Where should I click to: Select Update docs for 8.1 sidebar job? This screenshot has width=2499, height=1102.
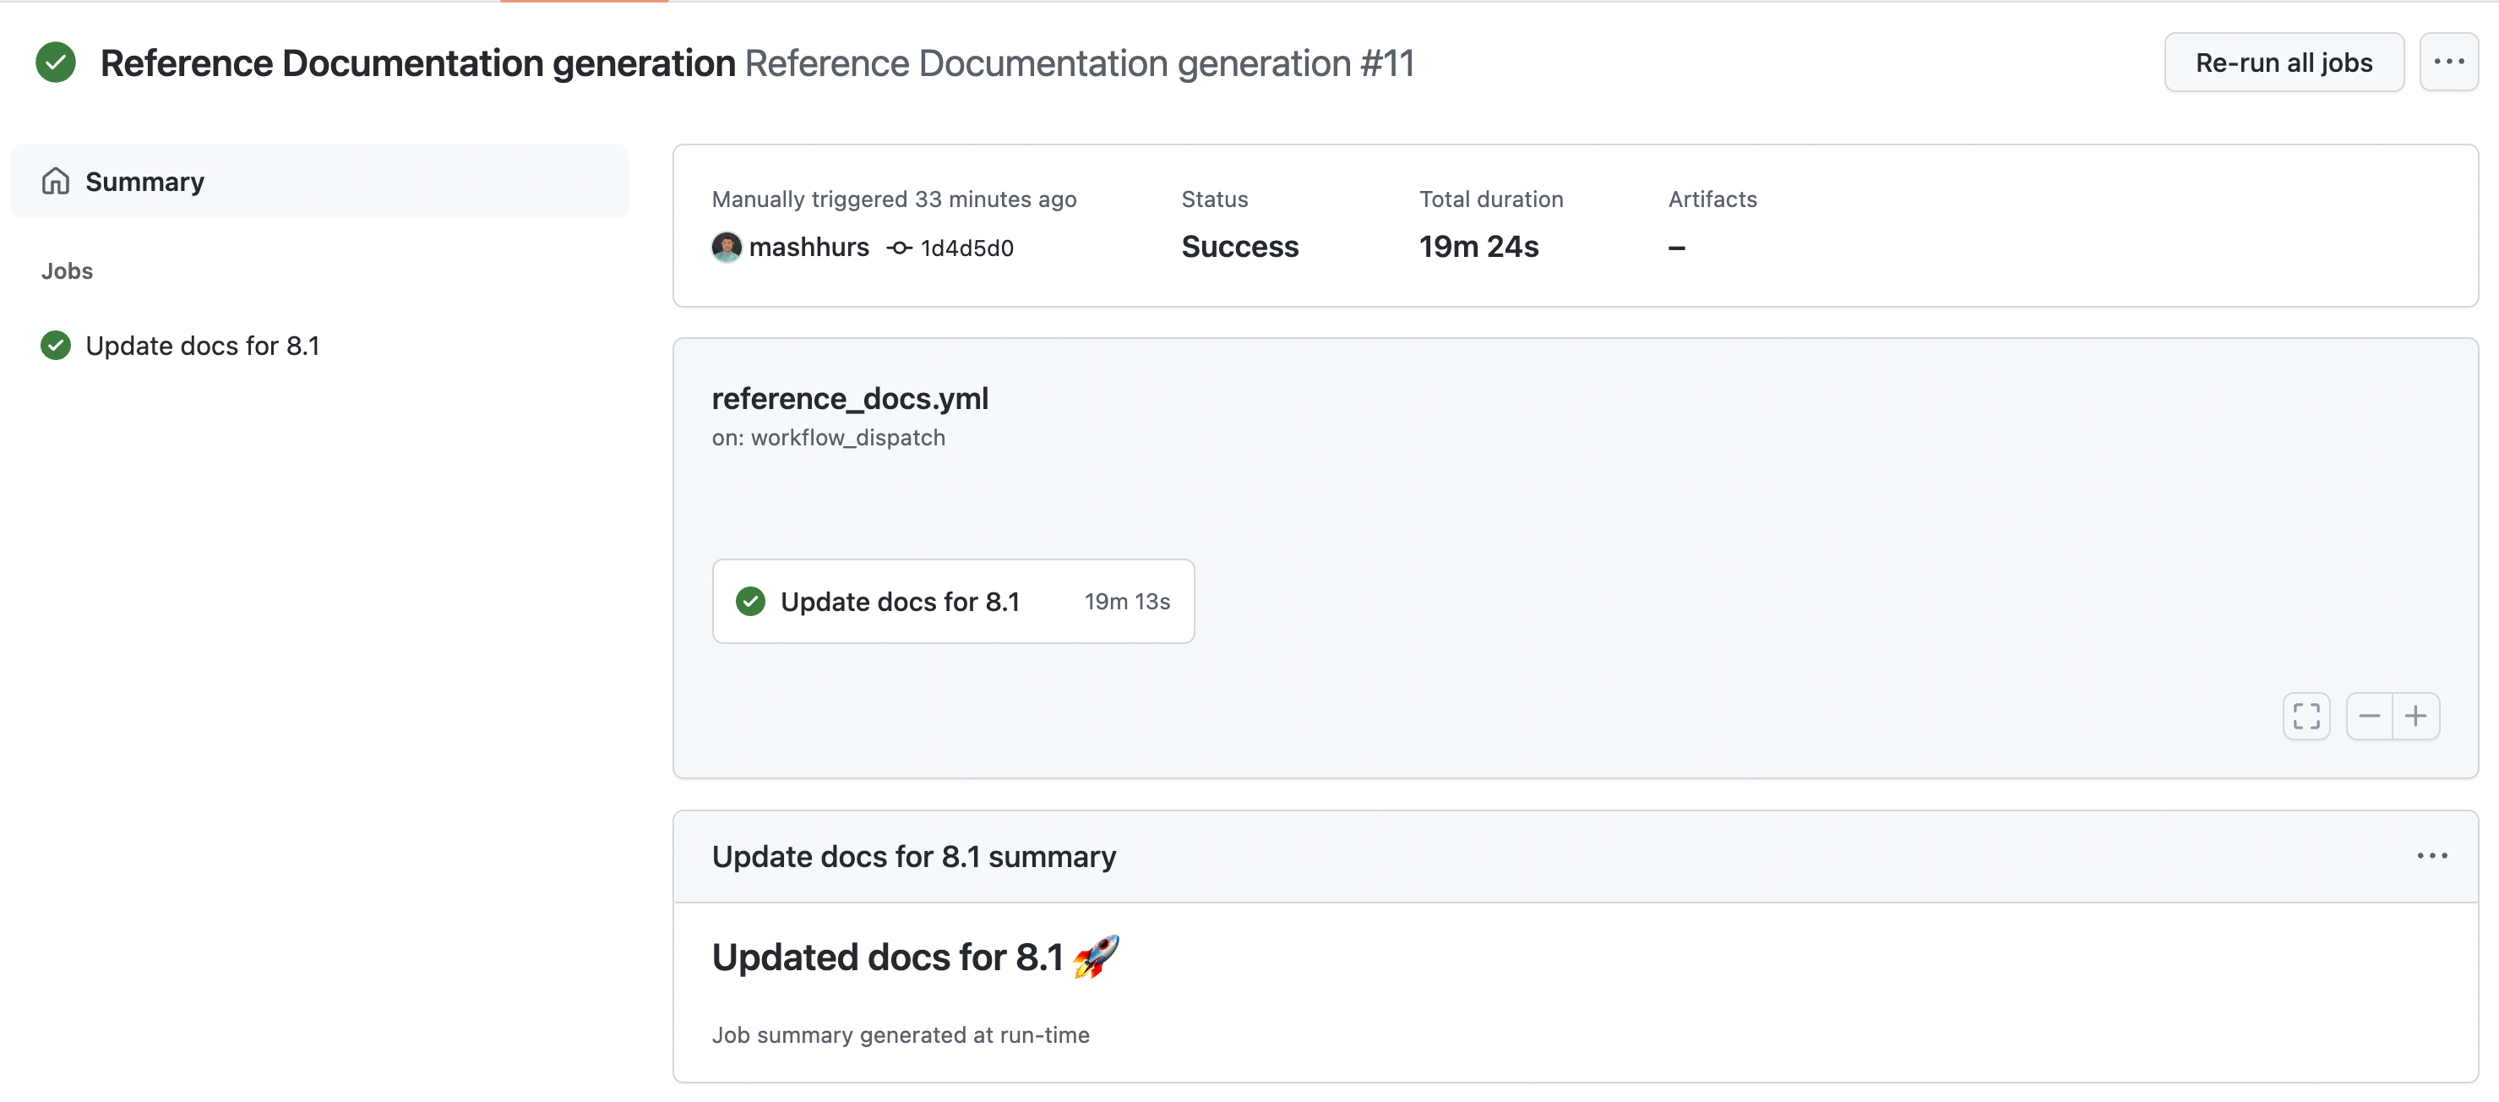click(x=202, y=346)
